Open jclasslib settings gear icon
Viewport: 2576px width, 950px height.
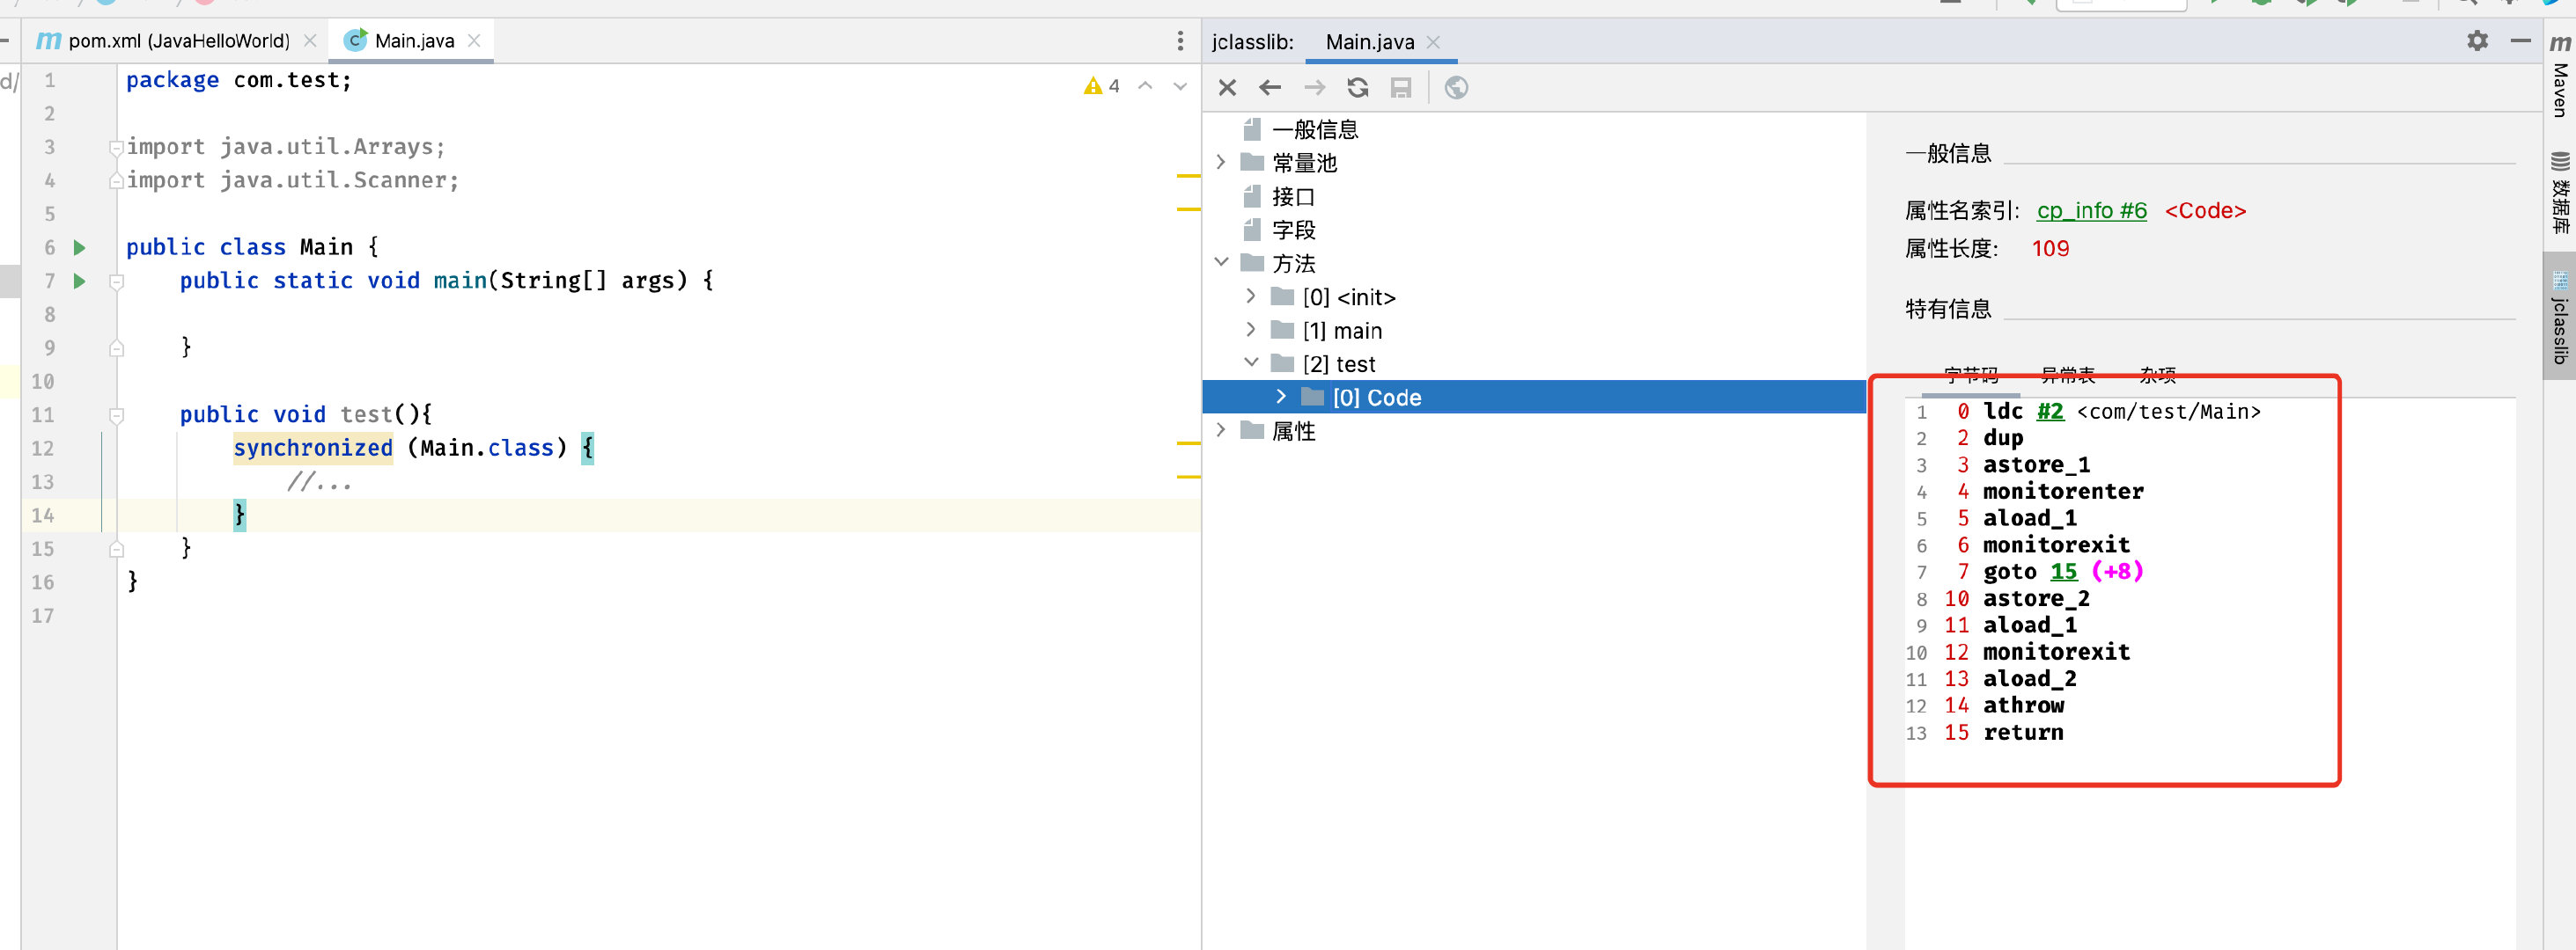coord(2476,41)
